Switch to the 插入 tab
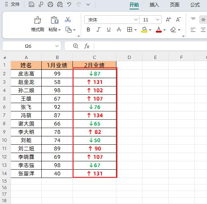This screenshot has width=207, height=204. (x=154, y=5)
